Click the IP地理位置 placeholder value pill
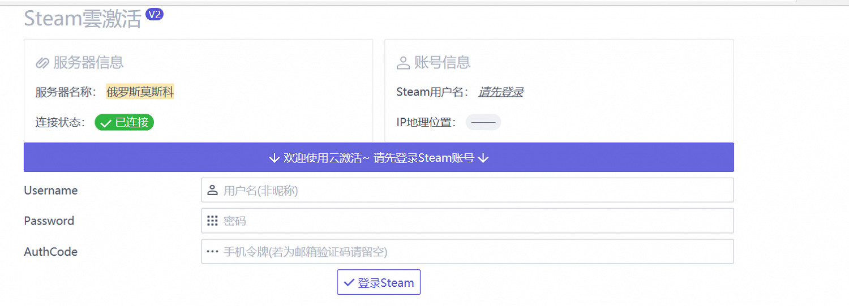The width and height of the screenshot is (849, 306). point(483,122)
